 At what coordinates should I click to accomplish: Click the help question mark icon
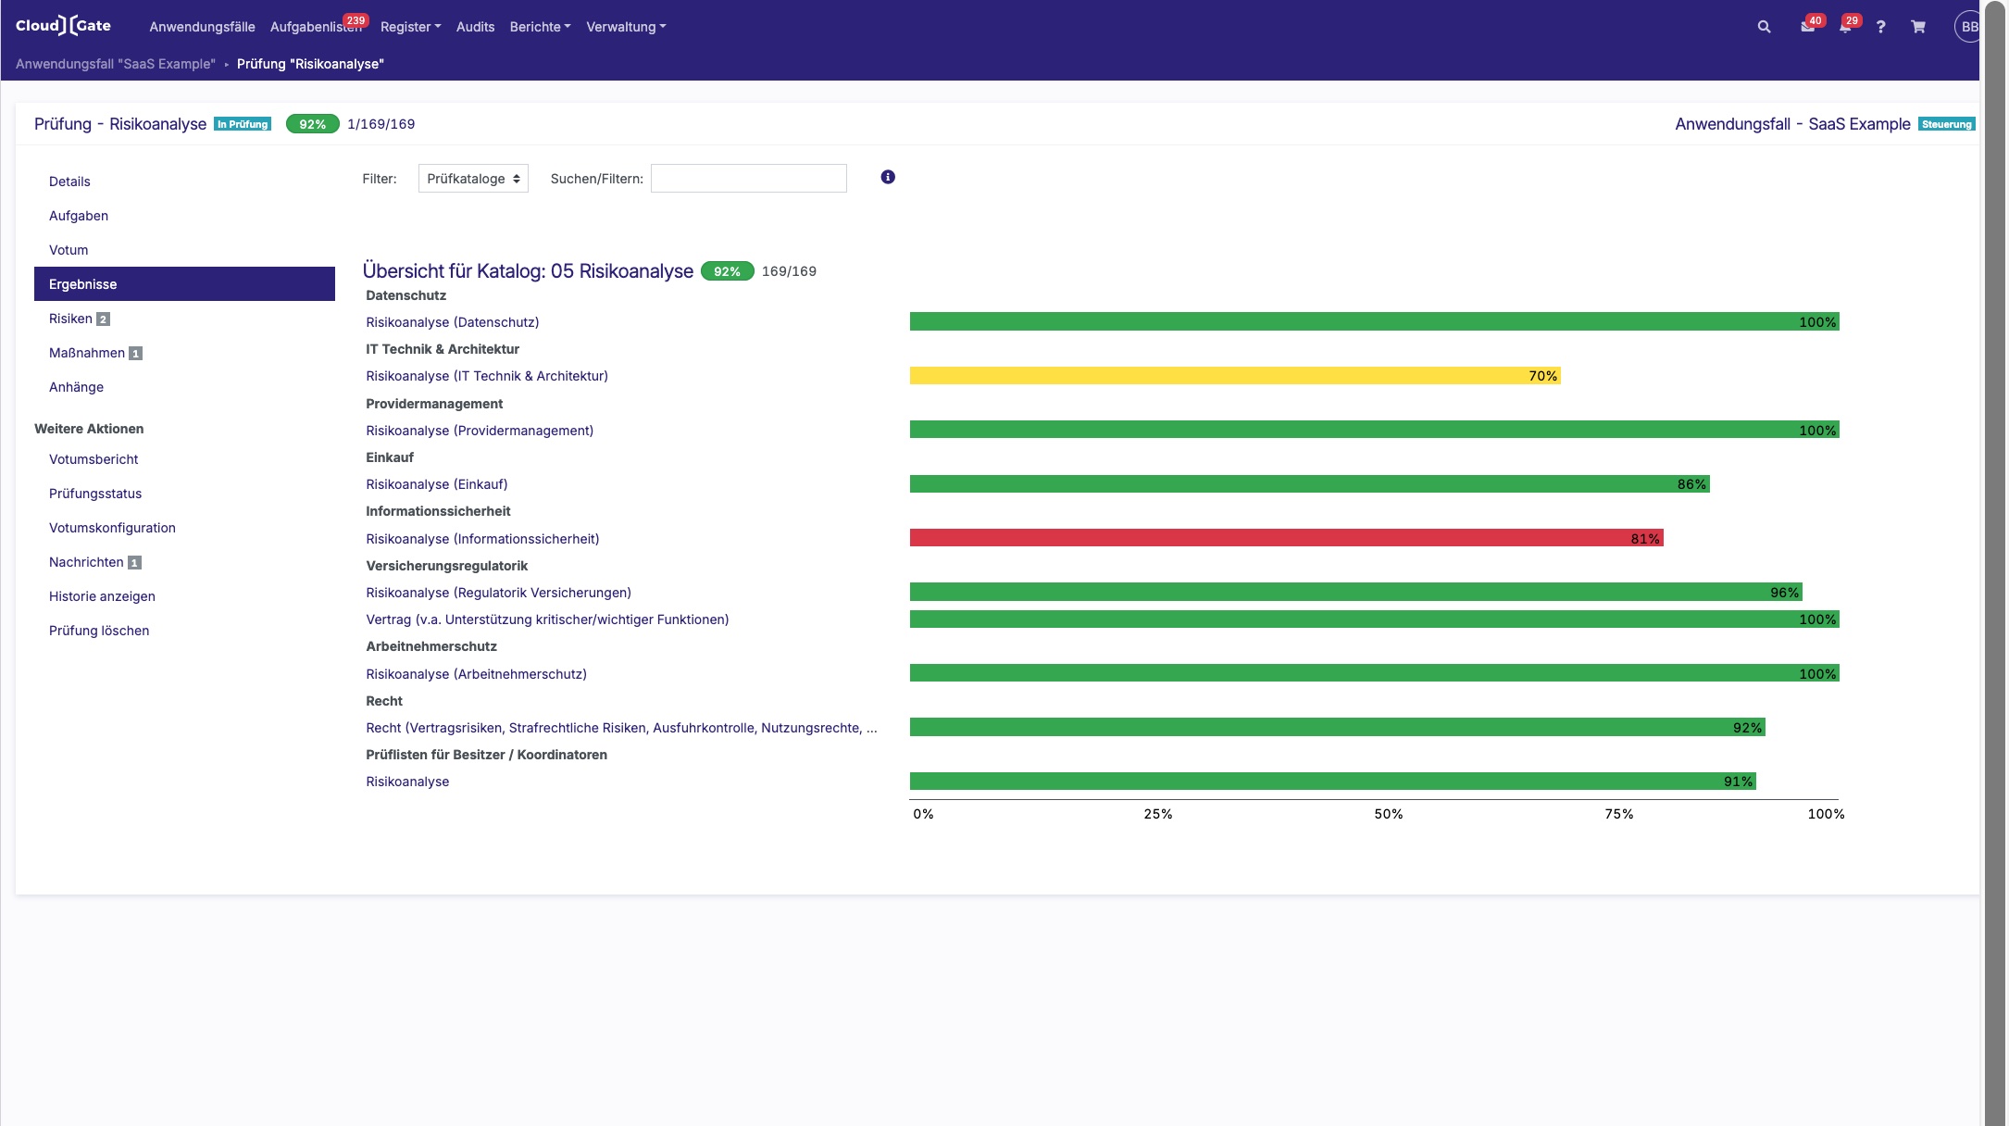1880,27
